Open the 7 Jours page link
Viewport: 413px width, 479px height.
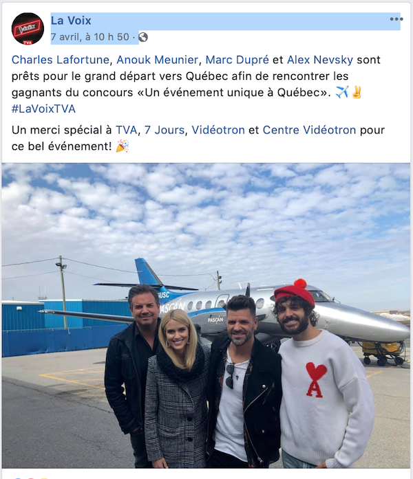tap(165, 130)
